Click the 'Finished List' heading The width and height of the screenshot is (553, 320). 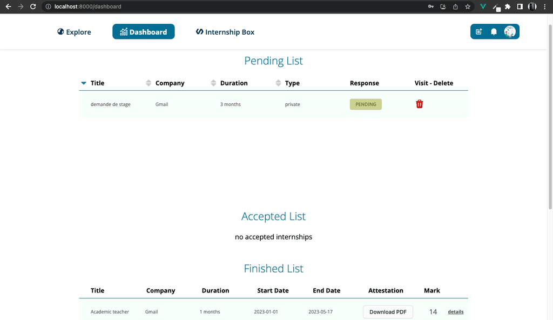point(273,269)
